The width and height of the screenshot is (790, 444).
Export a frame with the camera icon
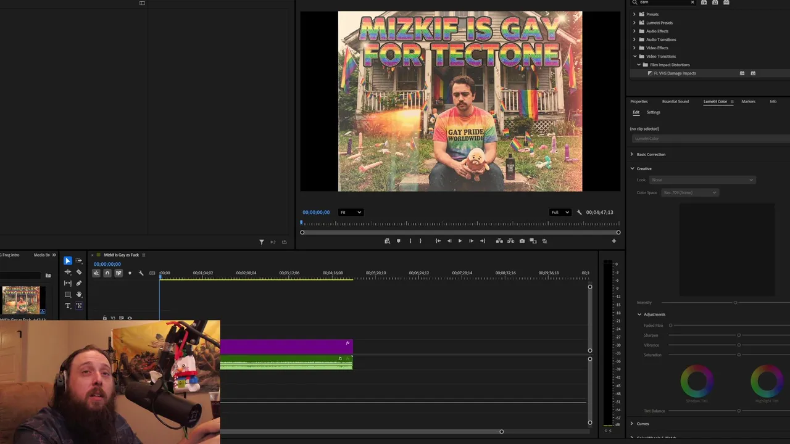(x=522, y=241)
